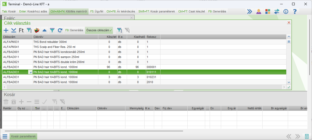312x140 pixels.
Task: Click the double chevron icon in top-right bar
Action: [250, 11]
